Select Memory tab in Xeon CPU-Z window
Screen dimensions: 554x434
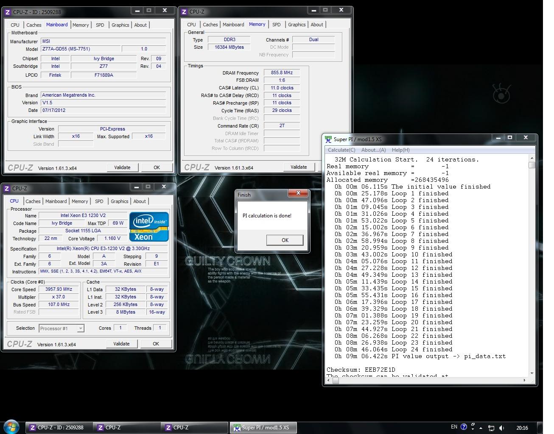pos(80,201)
